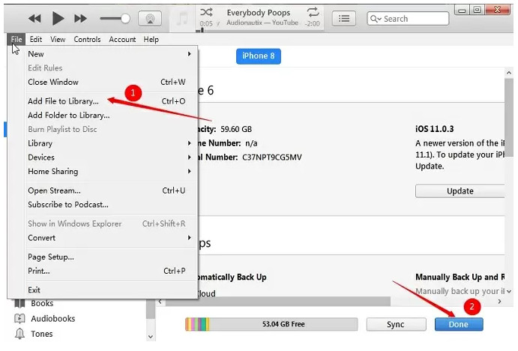Click the search magnifier dropdown icon
Screen dimensions: 518x351
pyautogui.click(x=376, y=19)
